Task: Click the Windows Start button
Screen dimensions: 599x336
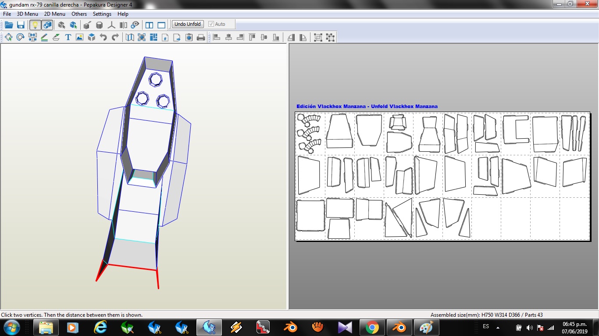Action: pos(11,327)
